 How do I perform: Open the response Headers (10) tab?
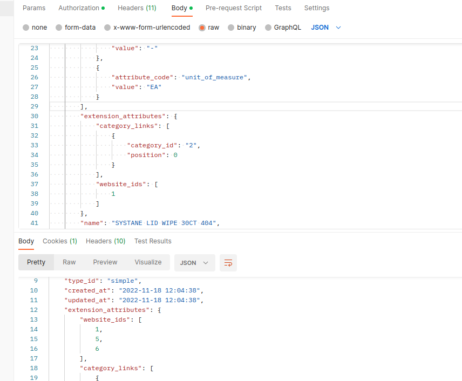point(105,241)
